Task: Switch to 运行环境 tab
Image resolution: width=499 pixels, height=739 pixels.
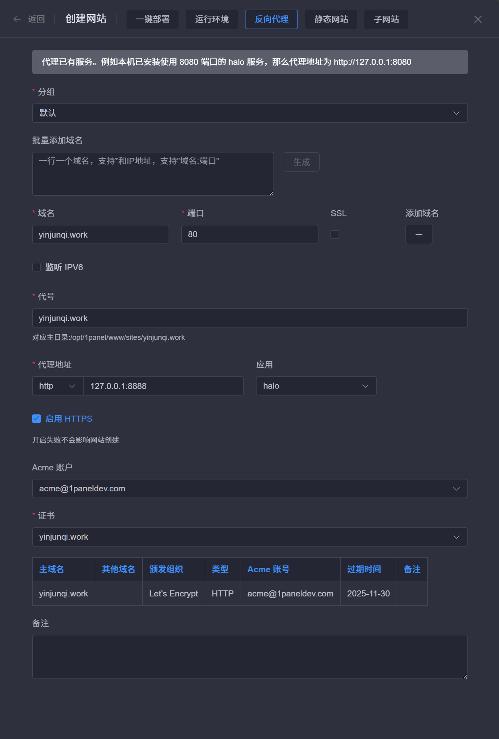Action: 212,19
